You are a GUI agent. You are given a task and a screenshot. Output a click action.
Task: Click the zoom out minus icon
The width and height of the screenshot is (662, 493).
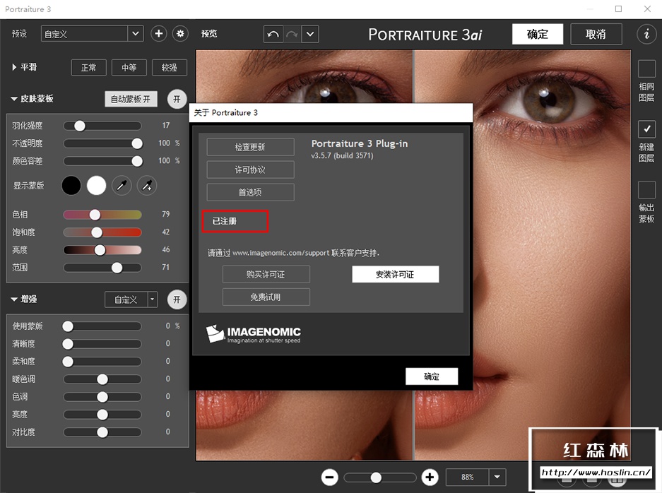[x=329, y=477]
